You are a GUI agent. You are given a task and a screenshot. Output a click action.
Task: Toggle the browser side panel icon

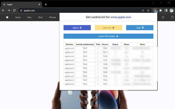click(166, 10)
